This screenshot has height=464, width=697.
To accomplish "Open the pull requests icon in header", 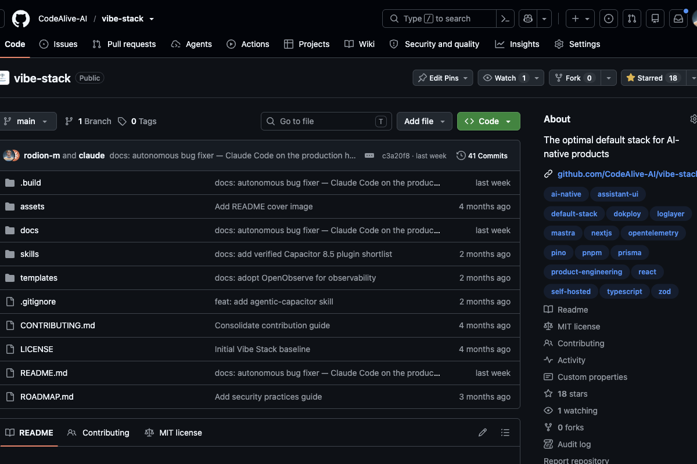I will coord(632,19).
